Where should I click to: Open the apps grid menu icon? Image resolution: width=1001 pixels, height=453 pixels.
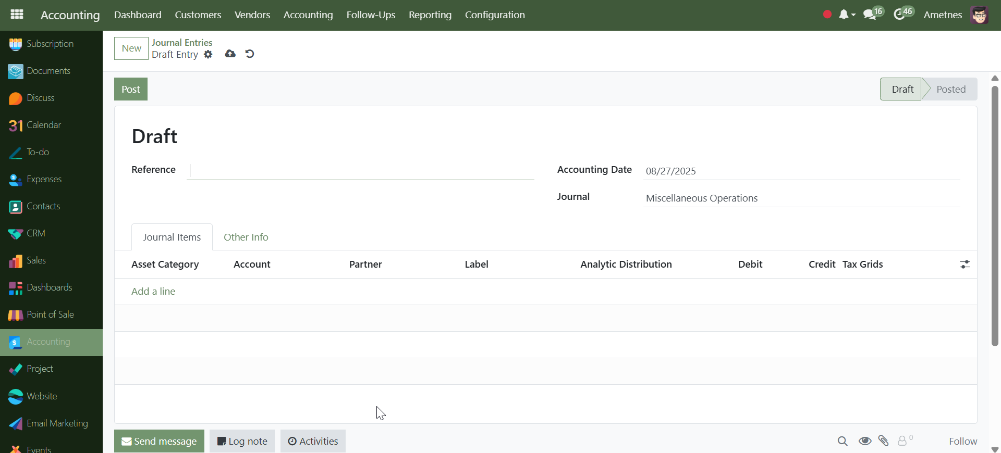point(17,15)
